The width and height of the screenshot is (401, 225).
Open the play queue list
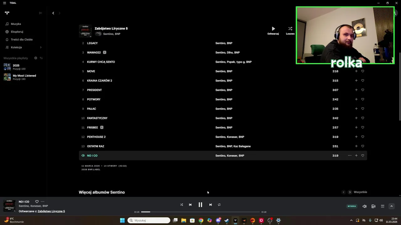(x=383, y=206)
